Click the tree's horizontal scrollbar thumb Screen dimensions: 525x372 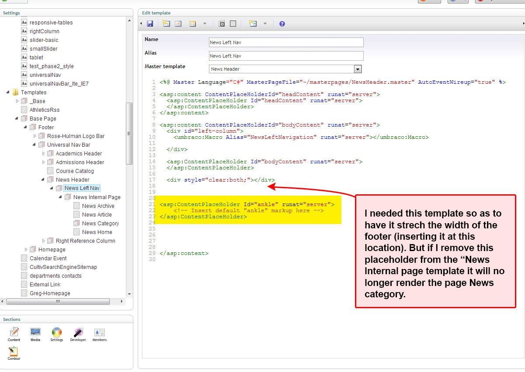click(x=58, y=301)
